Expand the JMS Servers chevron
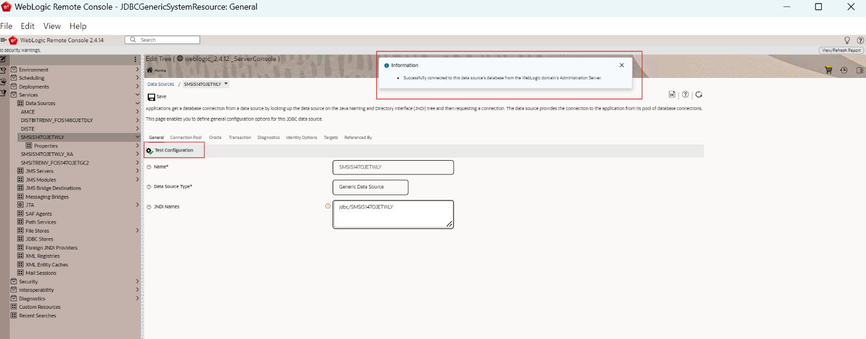866x339 pixels. 137,171
